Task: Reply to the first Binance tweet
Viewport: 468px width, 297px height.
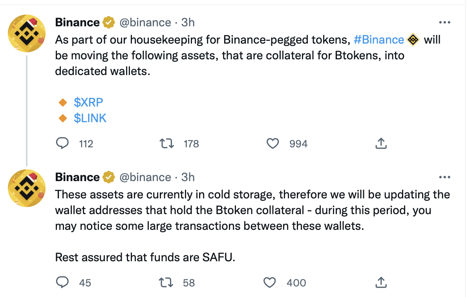Action: 62,143
